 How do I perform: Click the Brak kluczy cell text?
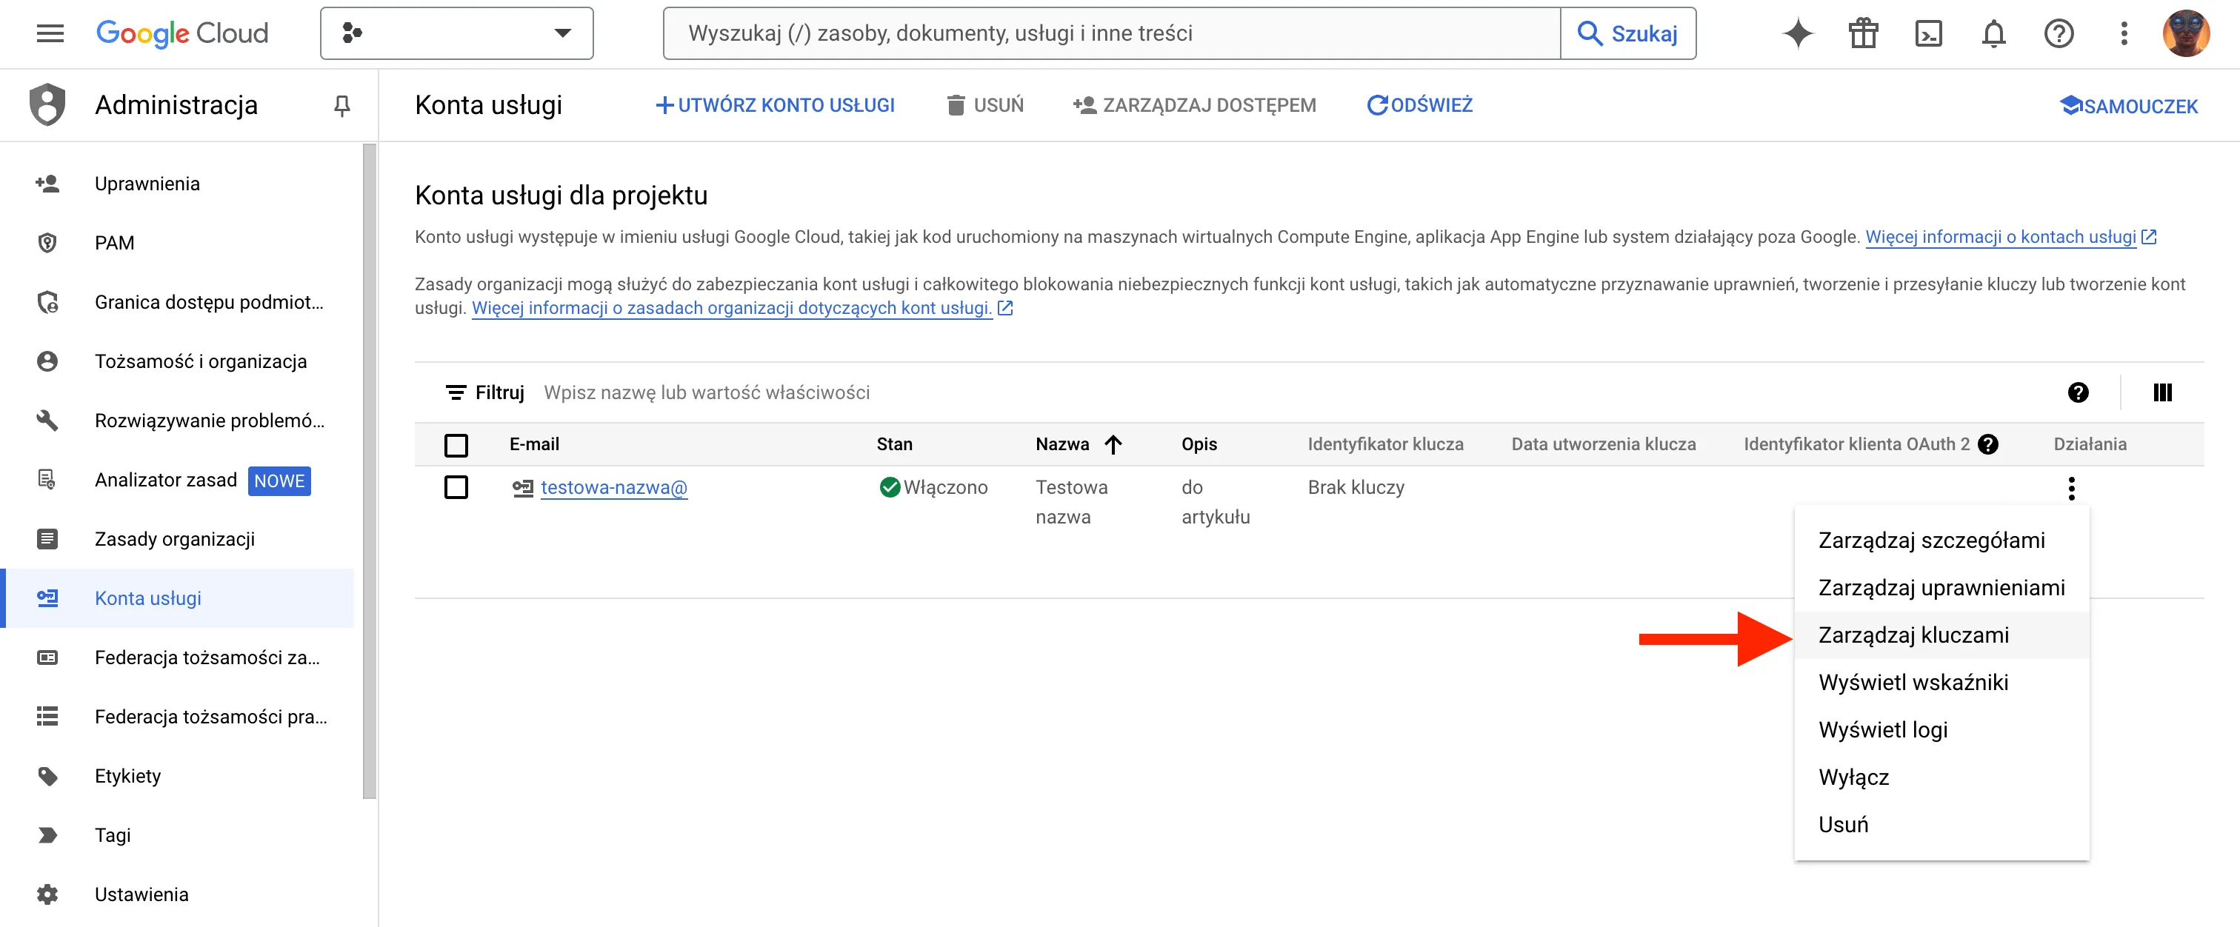click(x=1356, y=487)
